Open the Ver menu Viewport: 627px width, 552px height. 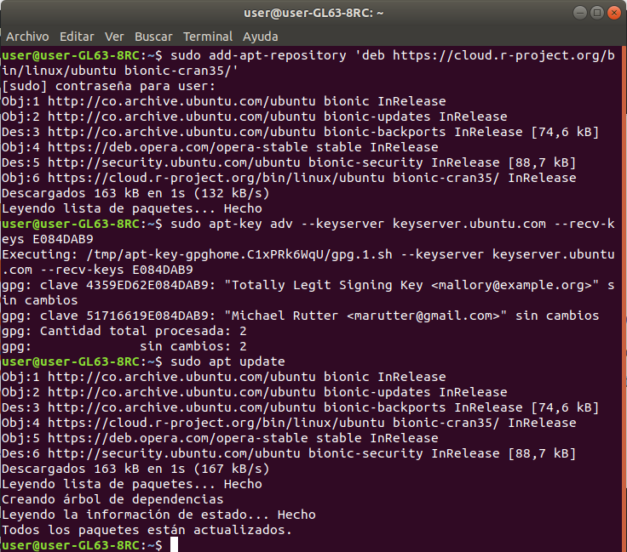114,37
